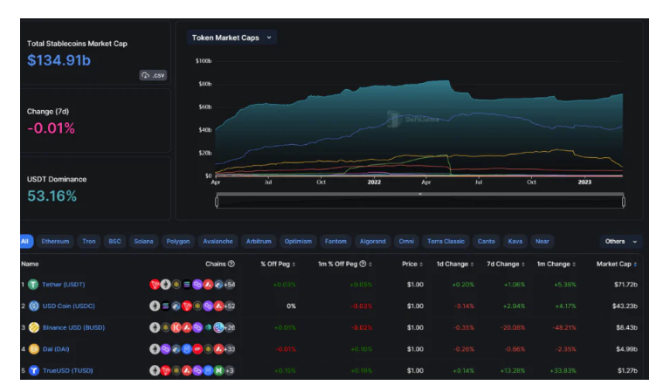Open the Token Market Caps chart dropdown
The image size is (670, 392).
point(231,38)
